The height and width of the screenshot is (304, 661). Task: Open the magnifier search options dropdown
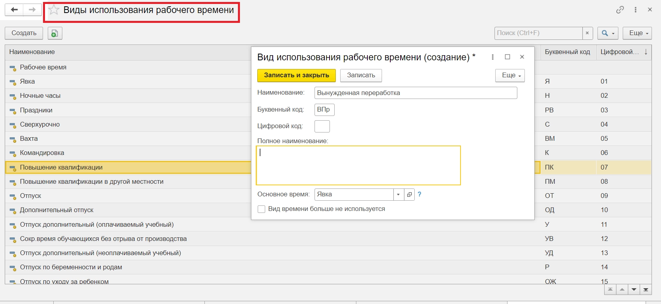coord(607,33)
